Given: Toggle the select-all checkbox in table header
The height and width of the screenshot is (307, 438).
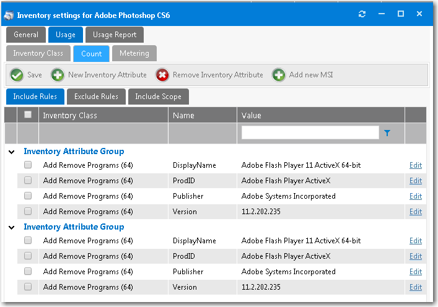Looking at the screenshot, I should pyautogui.click(x=28, y=115).
